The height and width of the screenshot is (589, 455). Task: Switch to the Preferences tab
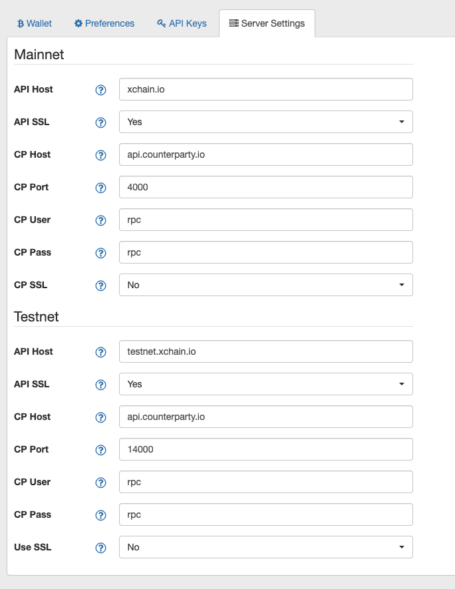pyautogui.click(x=104, y=23)
